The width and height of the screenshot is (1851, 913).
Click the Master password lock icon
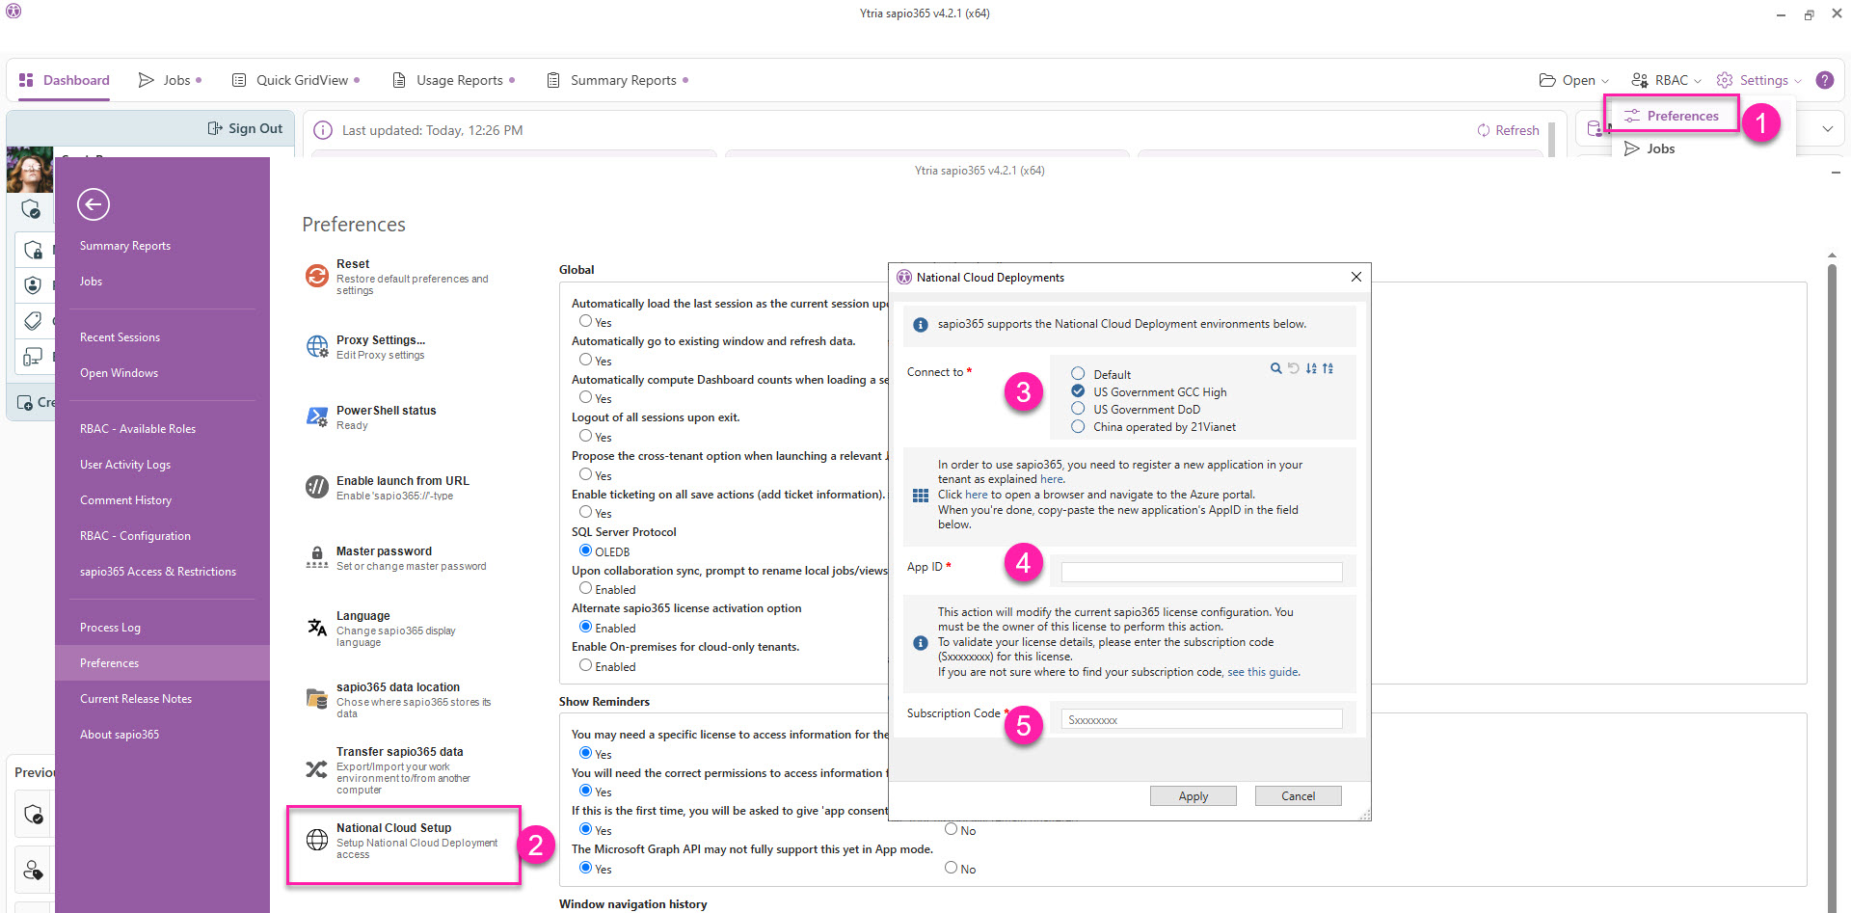[x=317, y=557]
